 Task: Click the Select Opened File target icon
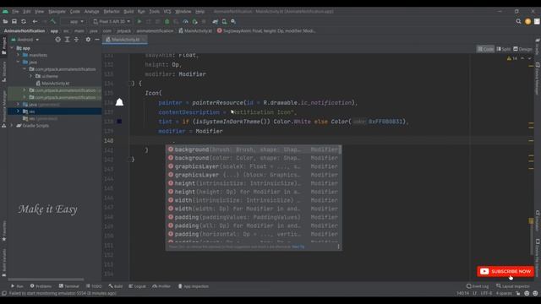[x=58, y=40]
